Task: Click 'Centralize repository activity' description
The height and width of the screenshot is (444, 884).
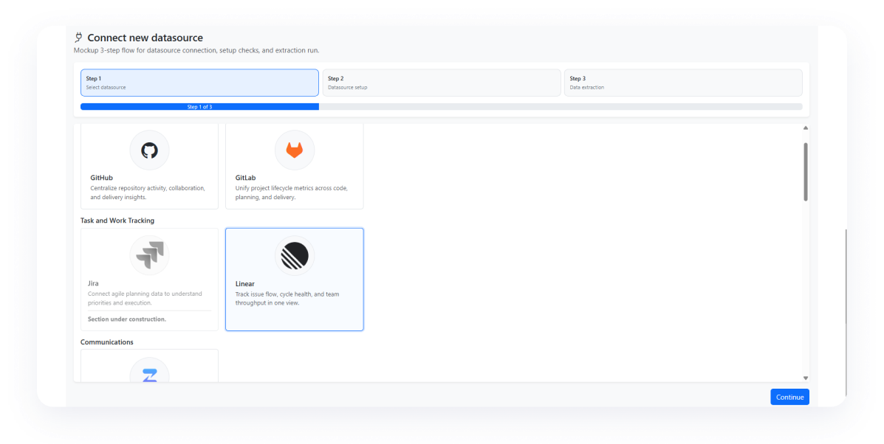Action: tap(148, 192)
